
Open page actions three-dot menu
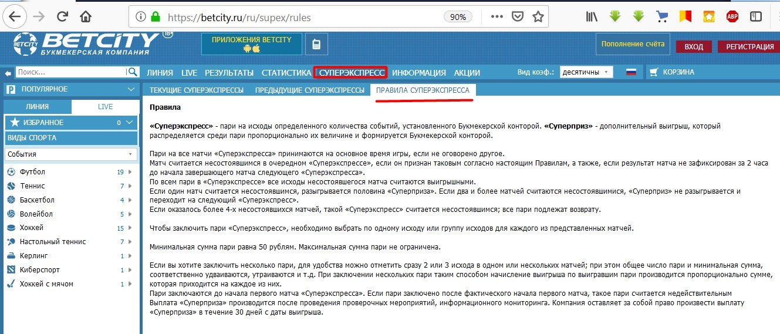(x=496, y=17)
